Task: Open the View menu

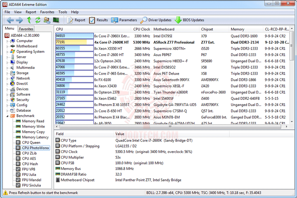Action: point(18,12)
